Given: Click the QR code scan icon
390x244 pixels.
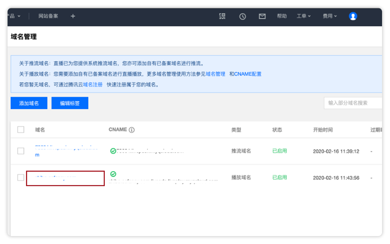Looking at the screenshot, I should pyautogui.click(x=222, y=16).
